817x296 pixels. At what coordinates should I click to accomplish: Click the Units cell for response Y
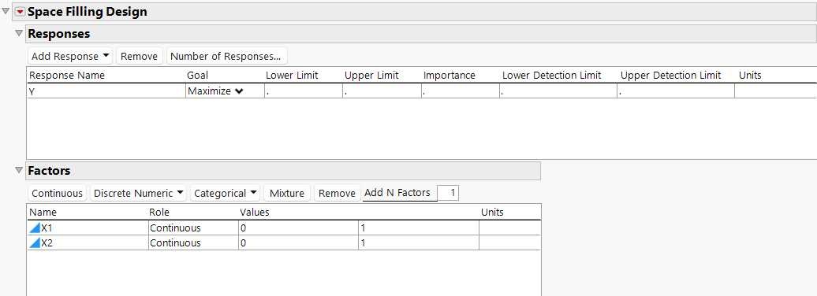click(776, 91)
